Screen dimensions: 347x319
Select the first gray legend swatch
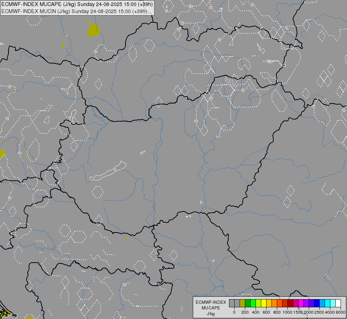232,303
